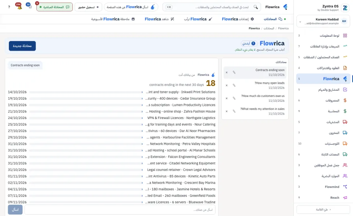Viewport: 353px width, 216px height.
Task: Click the اسأل send button
Action: [x=15, y=209]
